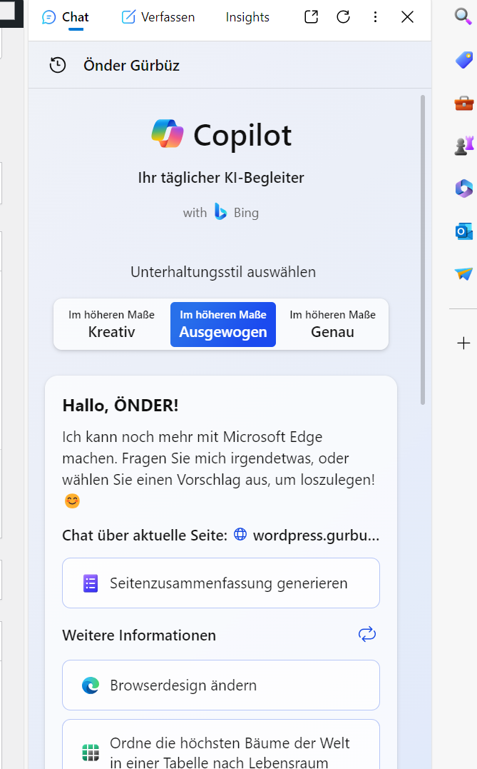Viewport: 477px width, 769px height.
Task: Add sidebar app with plus button
Action: [463, 343]
